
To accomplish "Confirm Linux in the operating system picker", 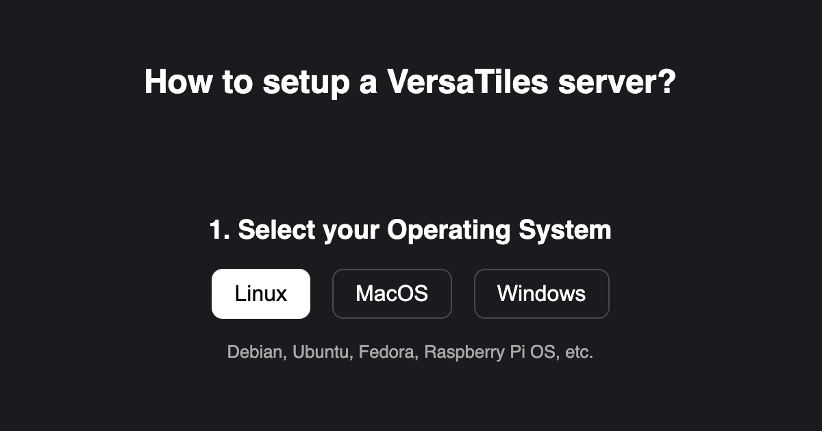I will click(x=261, y=293).
